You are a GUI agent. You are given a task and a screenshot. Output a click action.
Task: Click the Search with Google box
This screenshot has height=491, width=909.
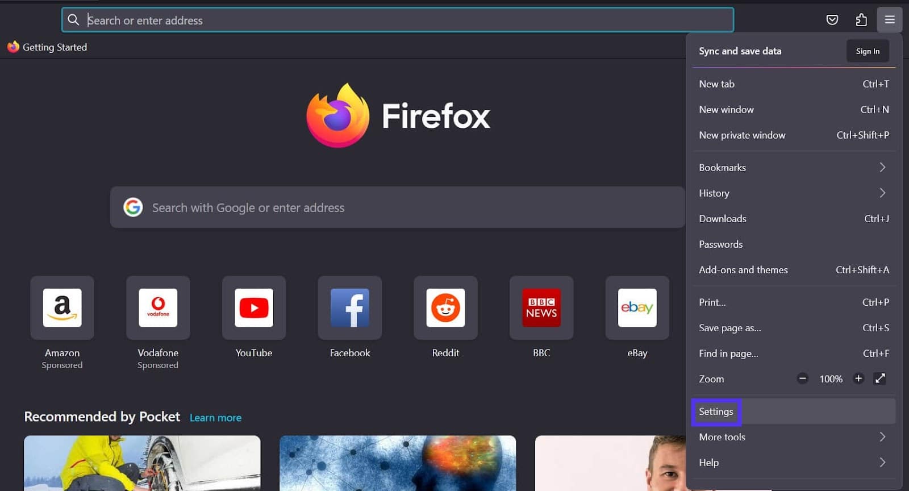(x=398, y=207)
